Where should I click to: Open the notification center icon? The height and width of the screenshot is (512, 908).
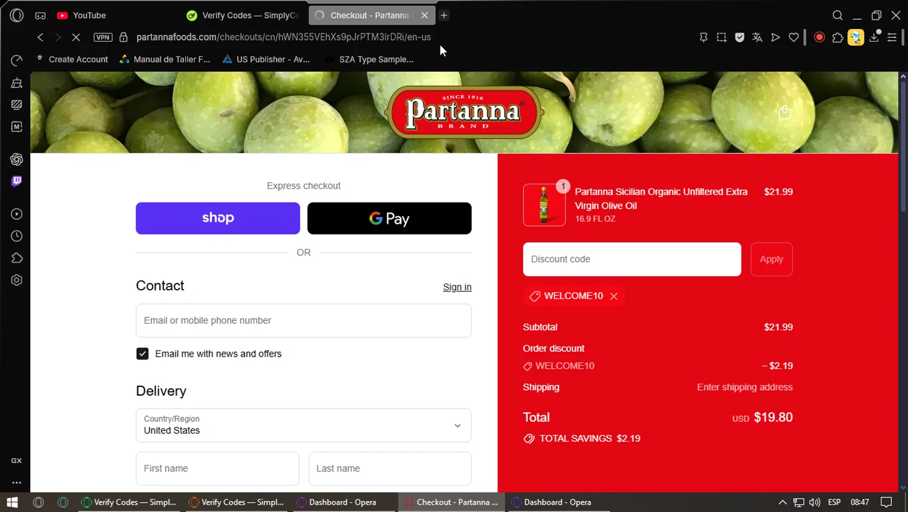[886, 502]
